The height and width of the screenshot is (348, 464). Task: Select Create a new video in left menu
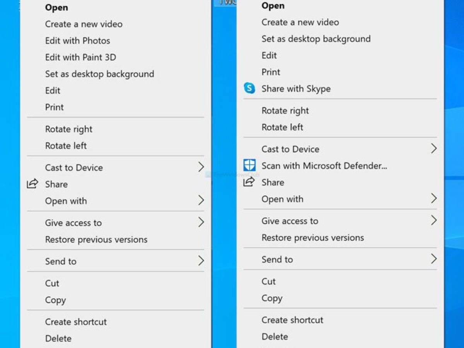(x=84, y=24)
